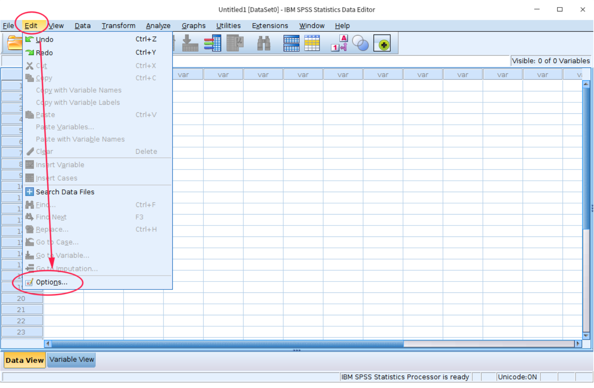Click the vertical scrollbar down arrow
This screenshot has width=594, height=388.
(586, 336)
